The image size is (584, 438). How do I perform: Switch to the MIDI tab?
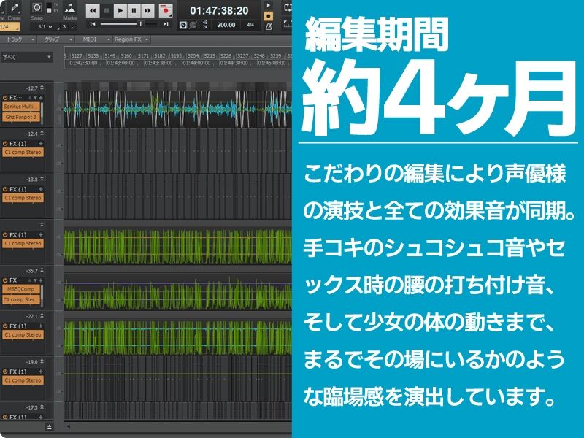pyautogui.click(x=89, y=41)
